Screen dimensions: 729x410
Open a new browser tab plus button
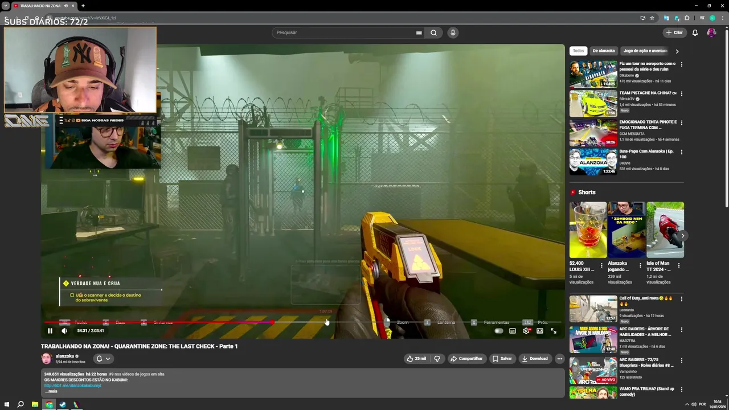pyautogui.click(x=83, y=6)
